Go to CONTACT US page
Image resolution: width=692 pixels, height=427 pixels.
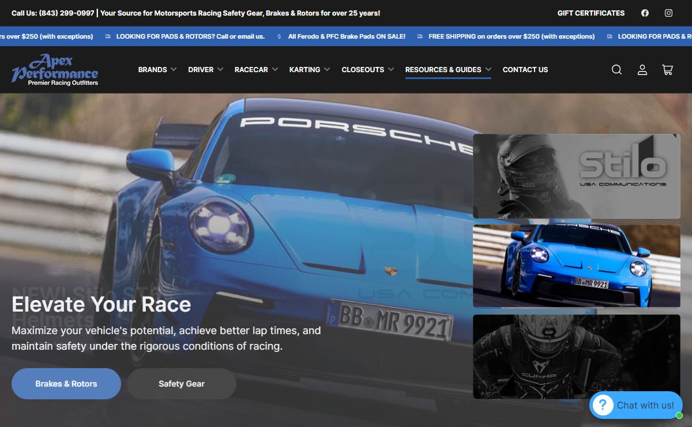point(525,69)
